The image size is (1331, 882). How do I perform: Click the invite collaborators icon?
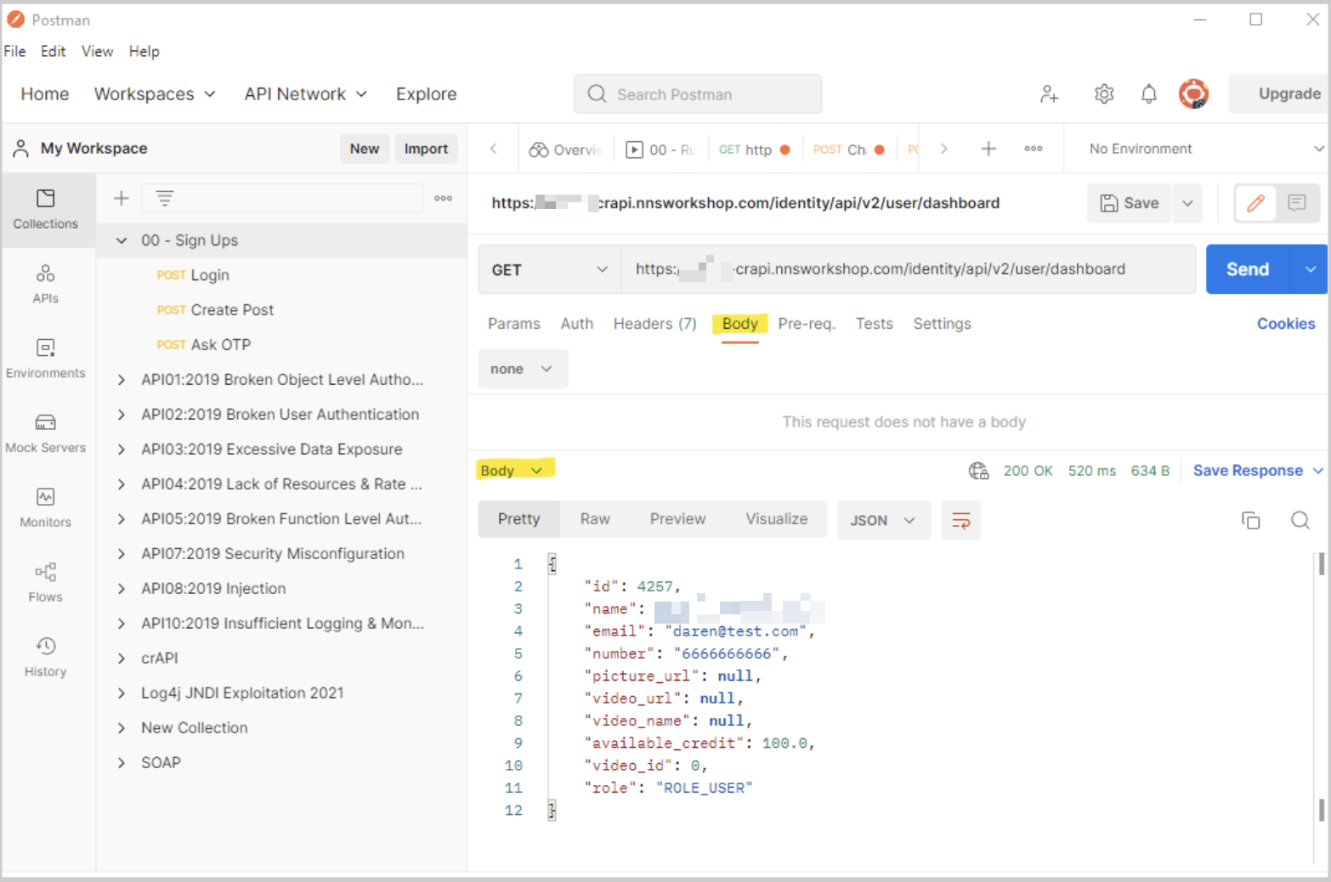[1050, 94]
